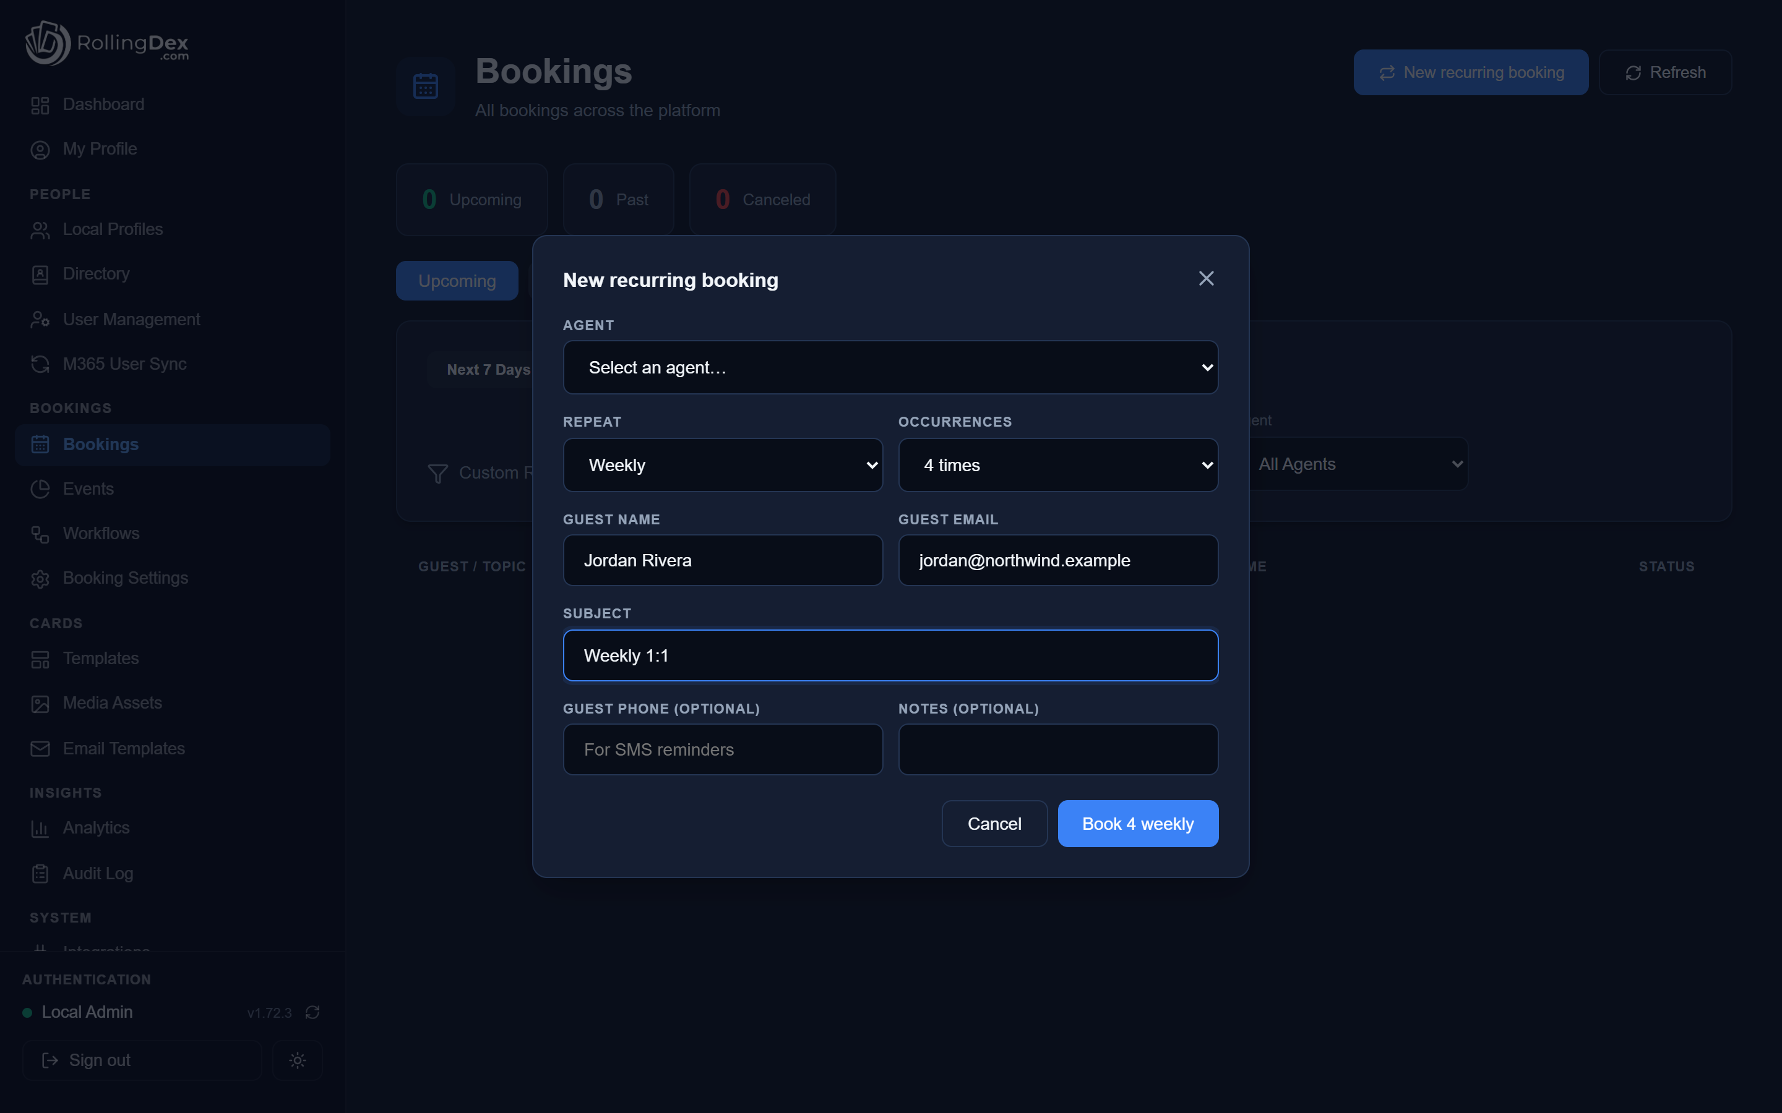Viewport: 1782px width, 1113px height.
Task: Click the custom range filter funnel icon
Action: pos(438,473)
